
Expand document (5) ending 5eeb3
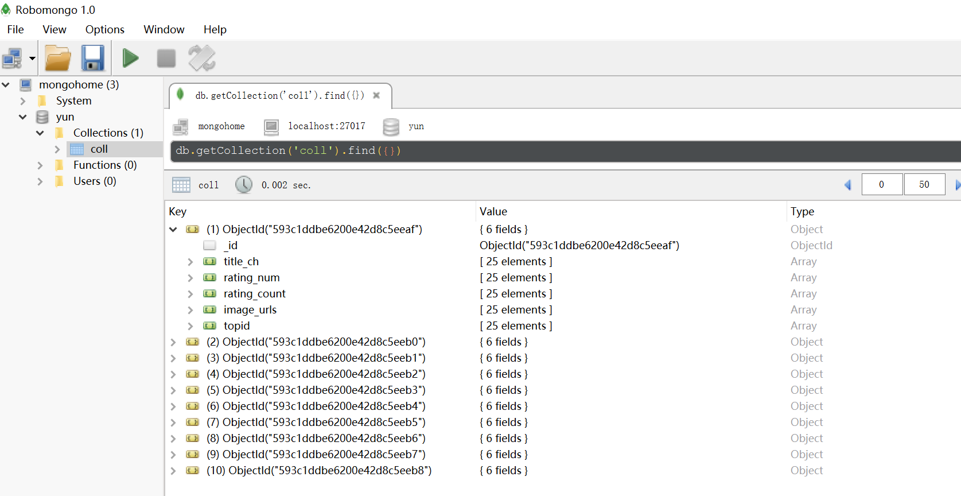(173, 390)
